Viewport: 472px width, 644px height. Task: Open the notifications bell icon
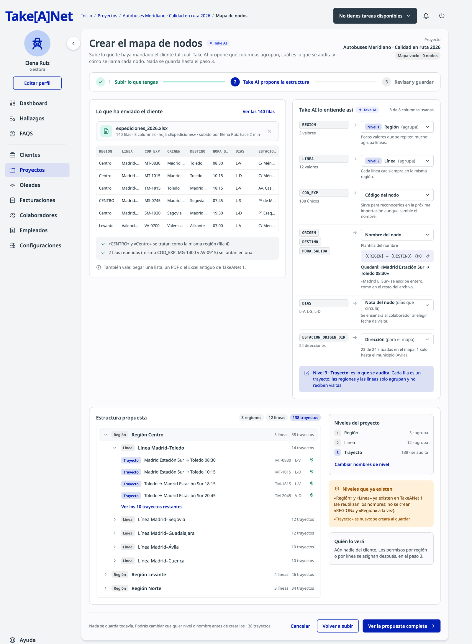pos(426,16)
